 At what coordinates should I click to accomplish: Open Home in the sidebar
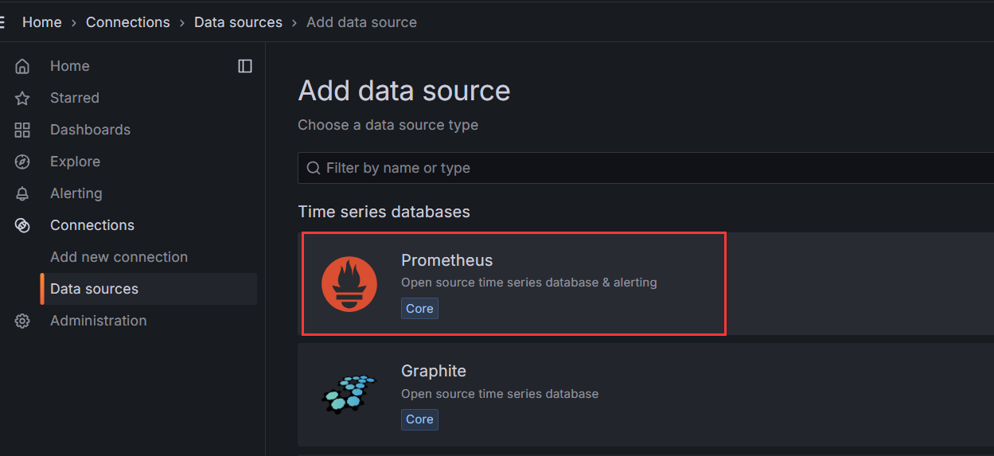click(69, 66)
